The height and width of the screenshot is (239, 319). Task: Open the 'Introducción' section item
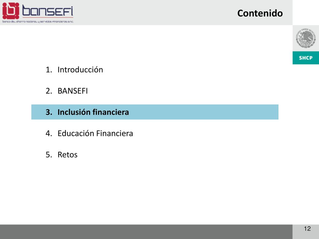pyautogui.click(x=80, y=70)
